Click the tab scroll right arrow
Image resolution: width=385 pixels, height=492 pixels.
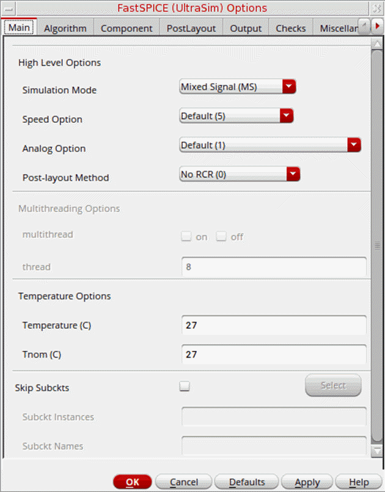378,28
